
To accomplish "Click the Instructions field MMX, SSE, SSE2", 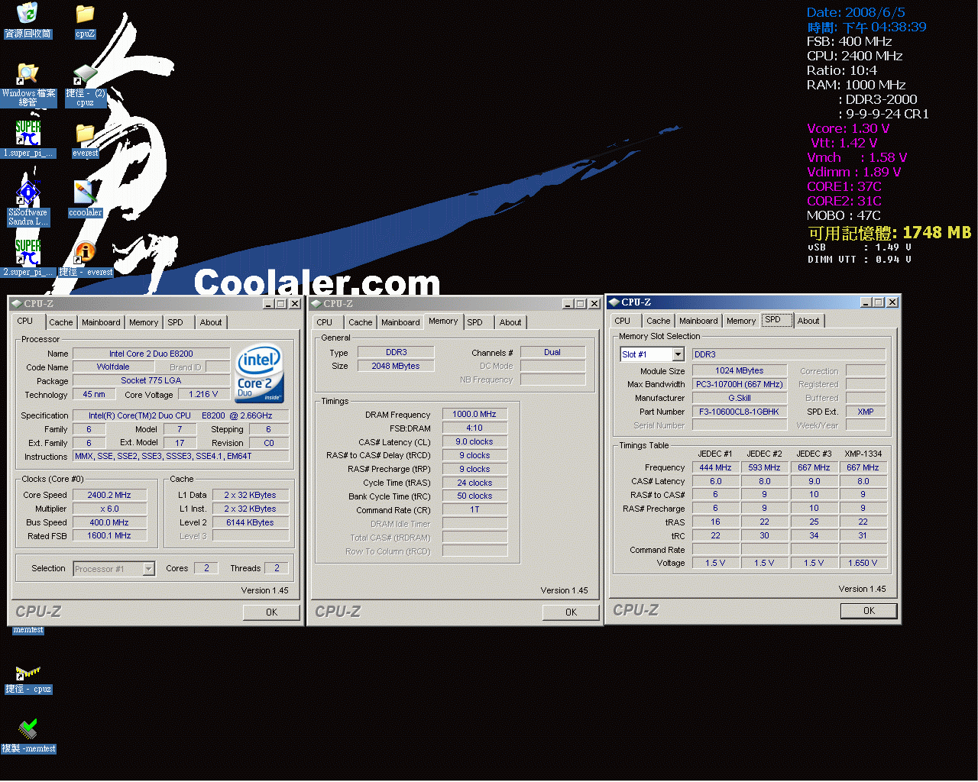I will (181, 456).
